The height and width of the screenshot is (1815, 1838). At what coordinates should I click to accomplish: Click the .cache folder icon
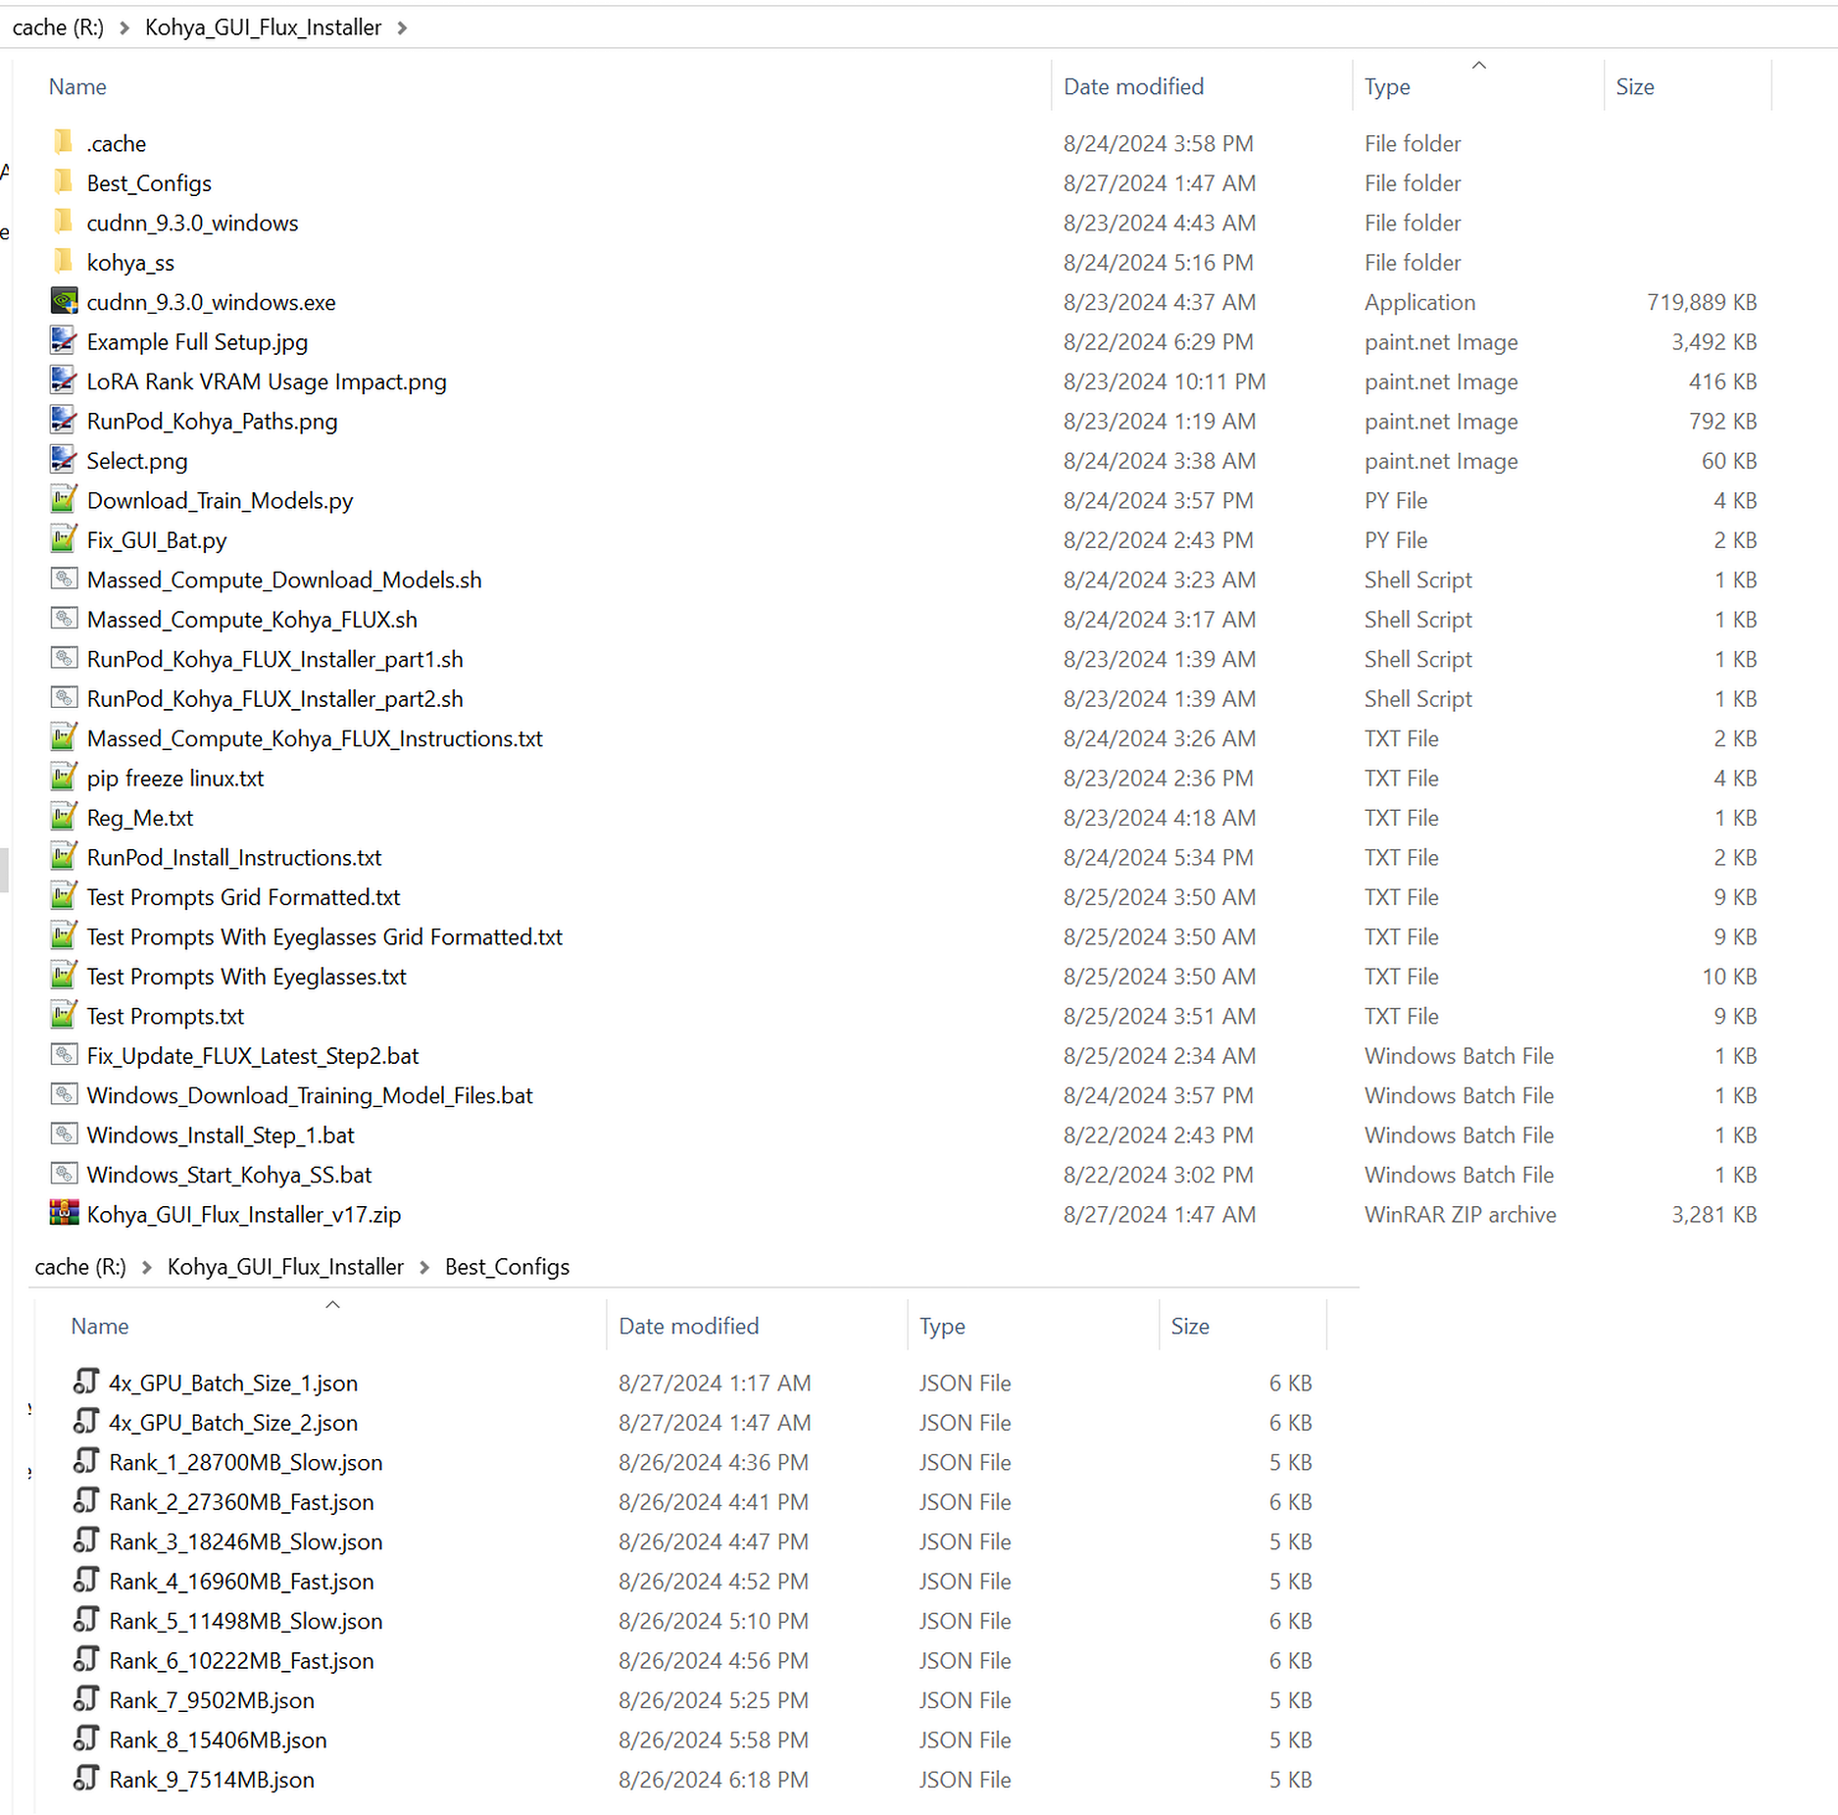tap(64, 143)
